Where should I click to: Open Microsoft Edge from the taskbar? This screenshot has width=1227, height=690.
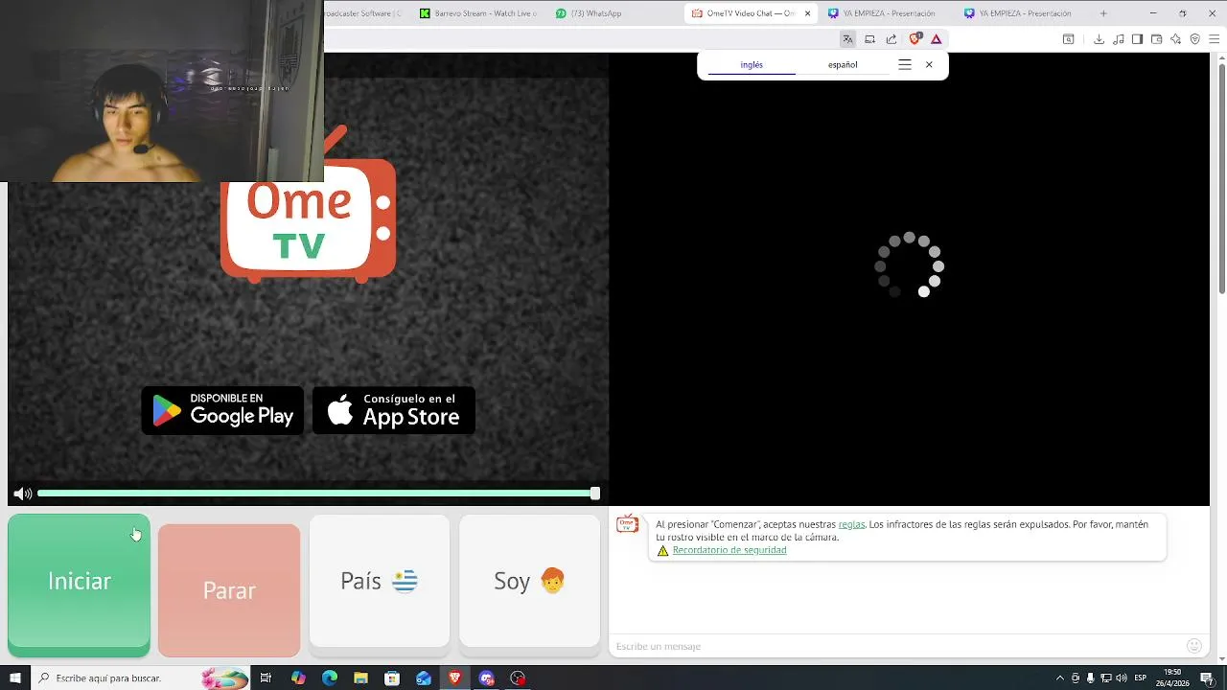click(x=330, y=678)
